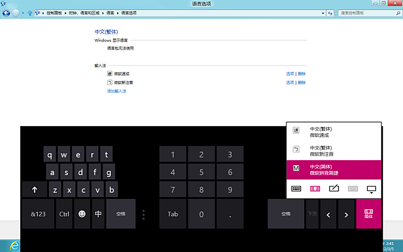Click 删除 for 微软速成
The image size is (403, 252).
click(x=302, y=74)
